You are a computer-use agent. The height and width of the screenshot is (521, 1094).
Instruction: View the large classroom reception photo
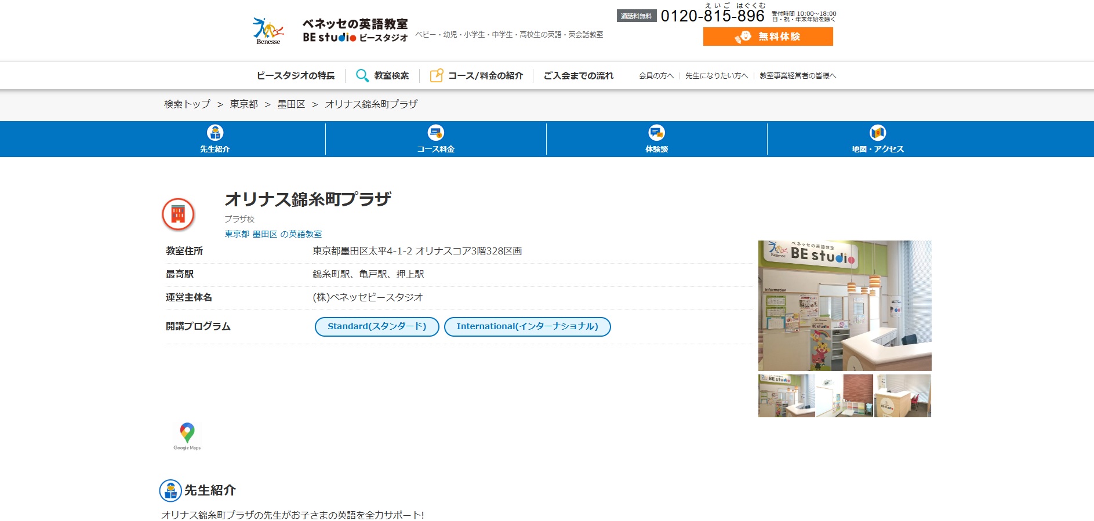845,305
